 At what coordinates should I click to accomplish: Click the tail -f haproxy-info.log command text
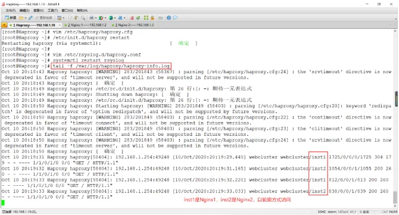click(x=111, y=66)
